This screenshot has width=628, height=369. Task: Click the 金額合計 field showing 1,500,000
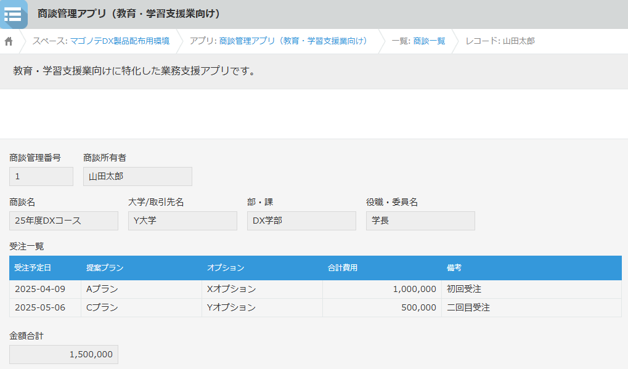(x=63, y=355)
